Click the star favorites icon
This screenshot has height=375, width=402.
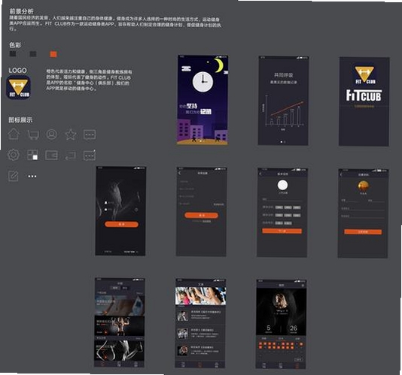[x=71, y=135]
